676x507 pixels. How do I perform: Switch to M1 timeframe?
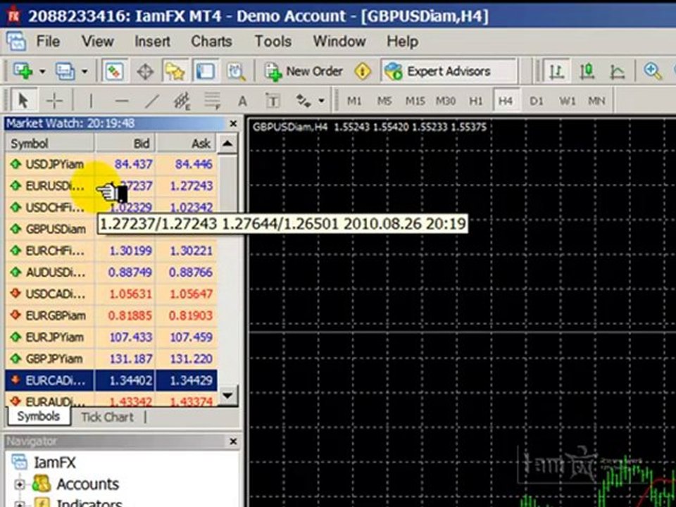pos(354,101)
